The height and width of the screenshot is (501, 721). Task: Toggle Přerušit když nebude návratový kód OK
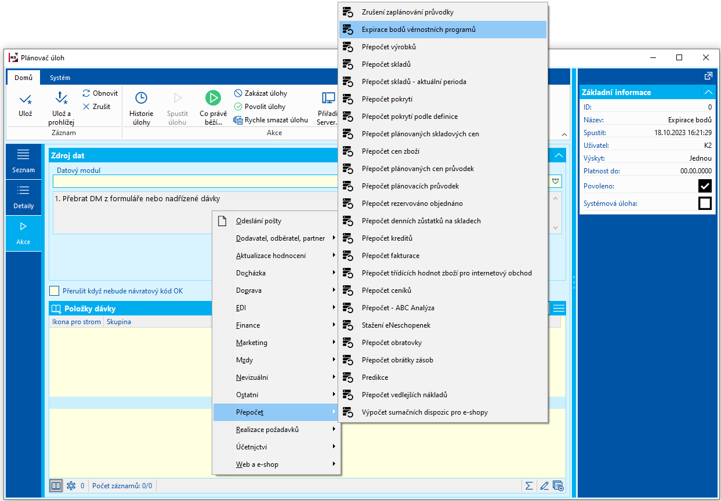pyautogui.click(x=55, y=291)
